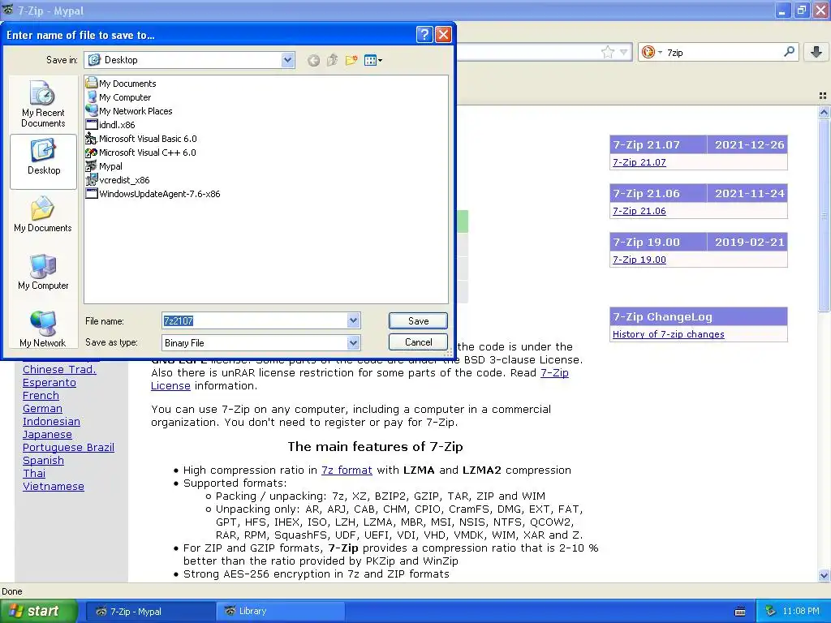831x623 pixels.
Task: Expand the File name dropdown arrow
Action: pos(354,320)
